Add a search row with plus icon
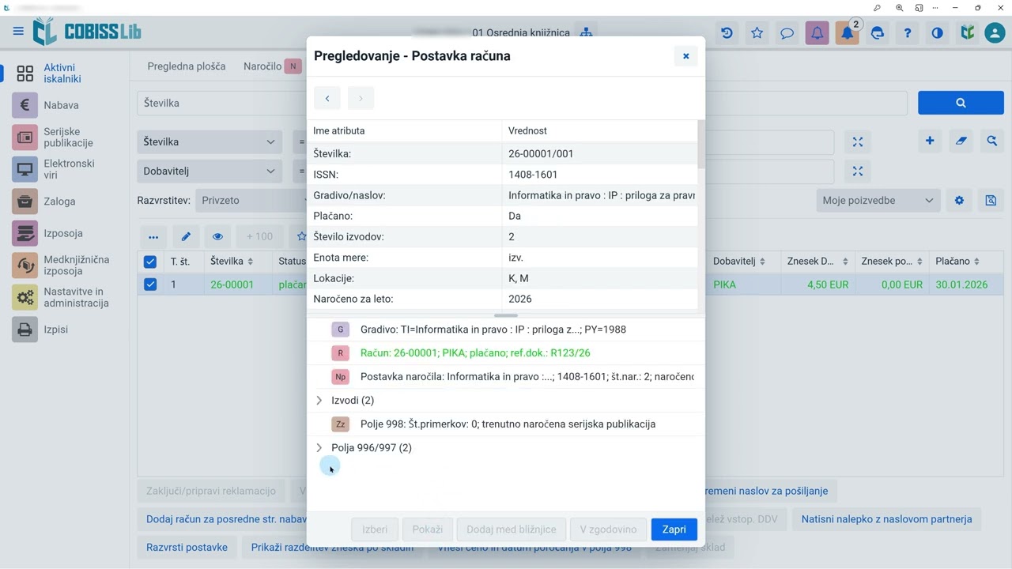 [930, 141]
